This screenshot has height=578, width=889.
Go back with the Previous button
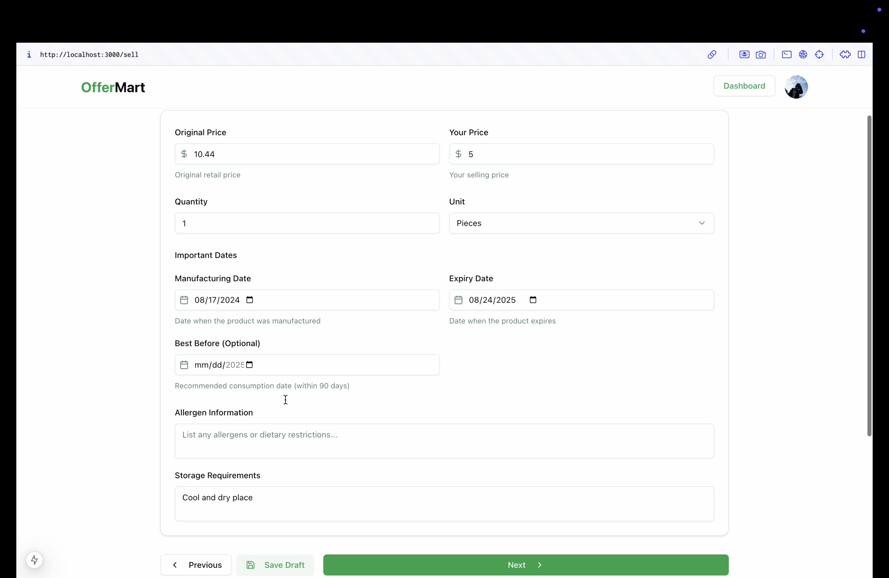(196, 565)
